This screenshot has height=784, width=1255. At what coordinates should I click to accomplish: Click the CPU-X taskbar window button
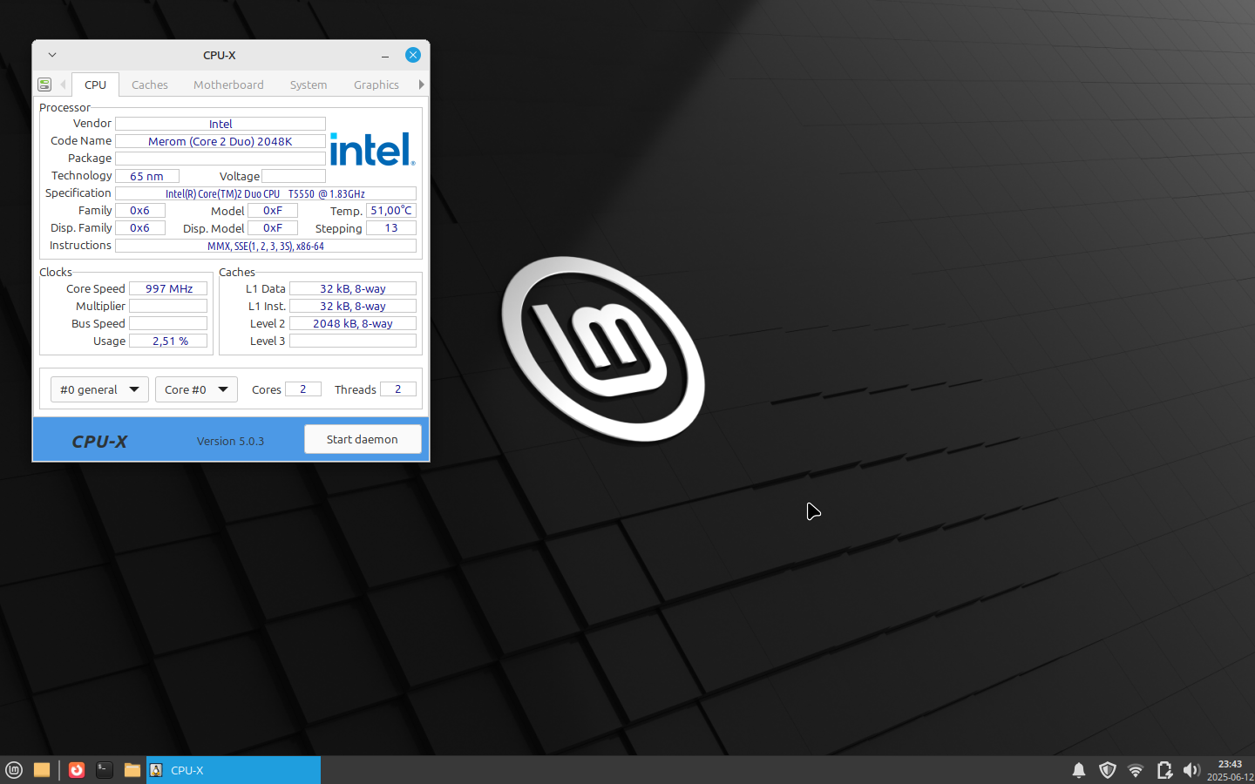pyautogui.click(x=234, y=770)
